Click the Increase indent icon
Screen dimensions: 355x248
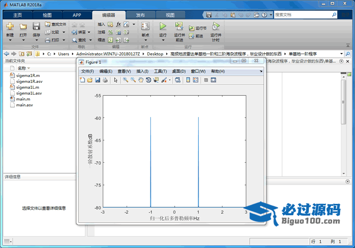point(118,40)
